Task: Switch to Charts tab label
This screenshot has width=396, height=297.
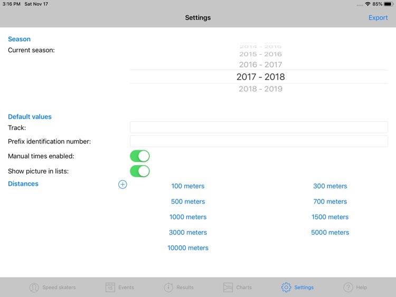Action: tap(244, 288)
